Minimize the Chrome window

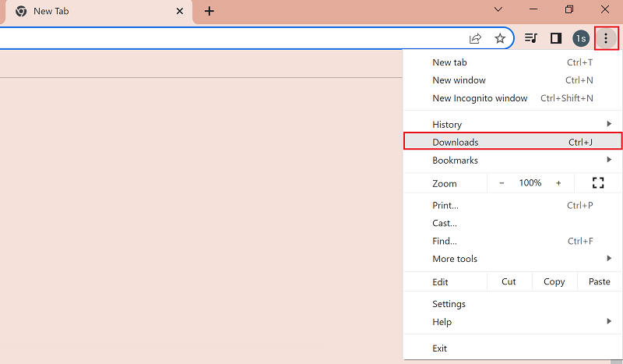(x=533, y=9)
